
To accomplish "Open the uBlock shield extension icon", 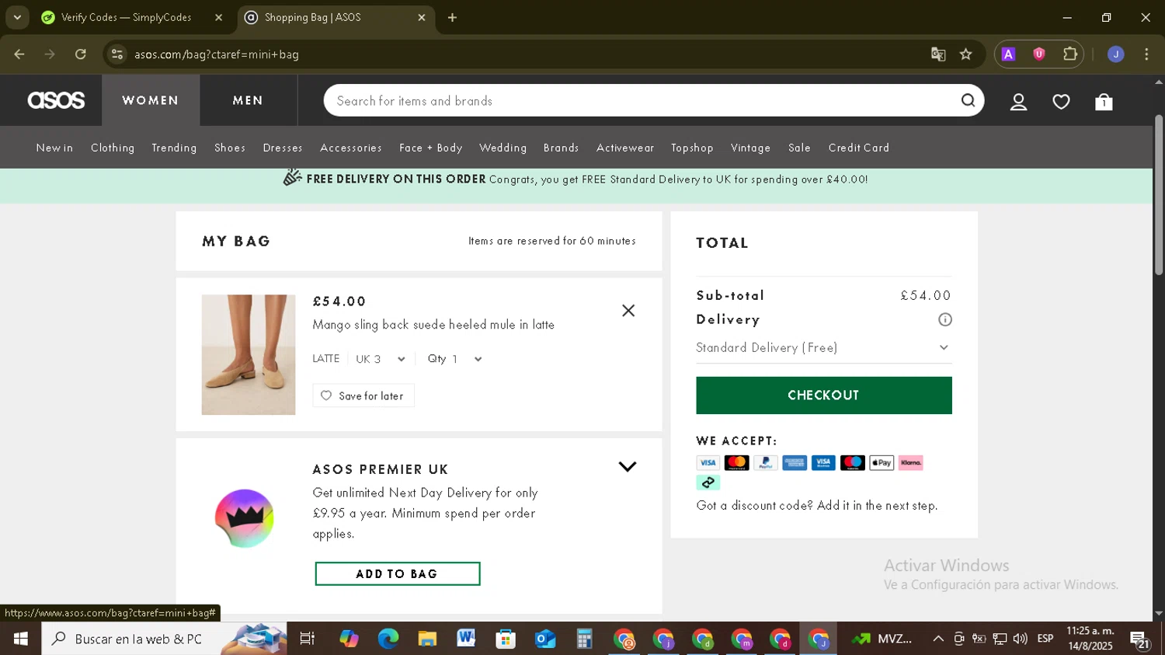I will coord(1038,54).
